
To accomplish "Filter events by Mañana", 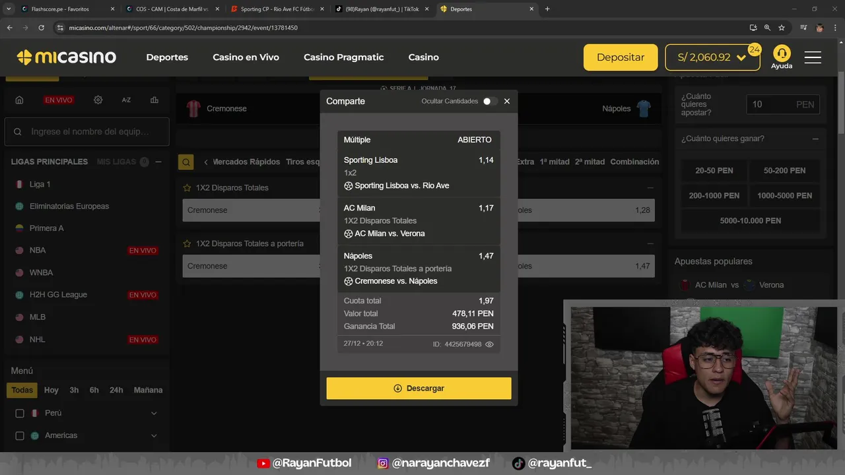I will tap(148, 390).
